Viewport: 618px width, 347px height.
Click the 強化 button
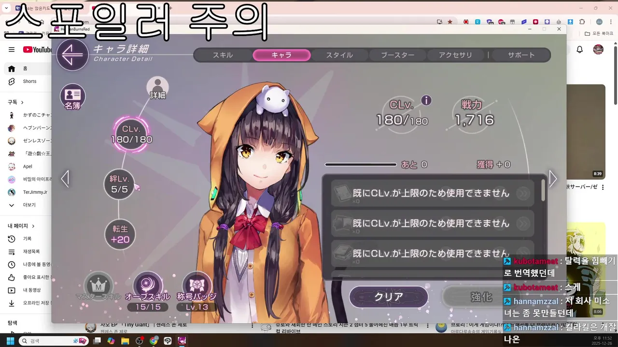click(481, 297)
